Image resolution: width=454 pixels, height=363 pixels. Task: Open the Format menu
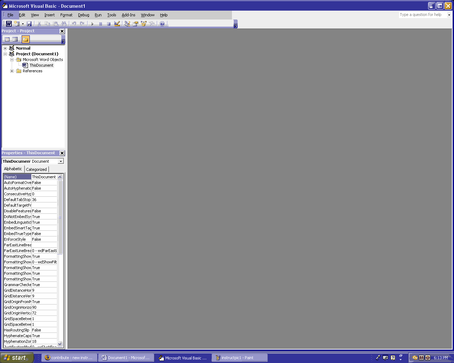pyautogui.click(x=66, y=15)
